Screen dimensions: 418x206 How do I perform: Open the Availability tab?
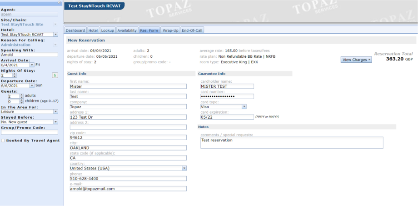[x=127, y=30]
